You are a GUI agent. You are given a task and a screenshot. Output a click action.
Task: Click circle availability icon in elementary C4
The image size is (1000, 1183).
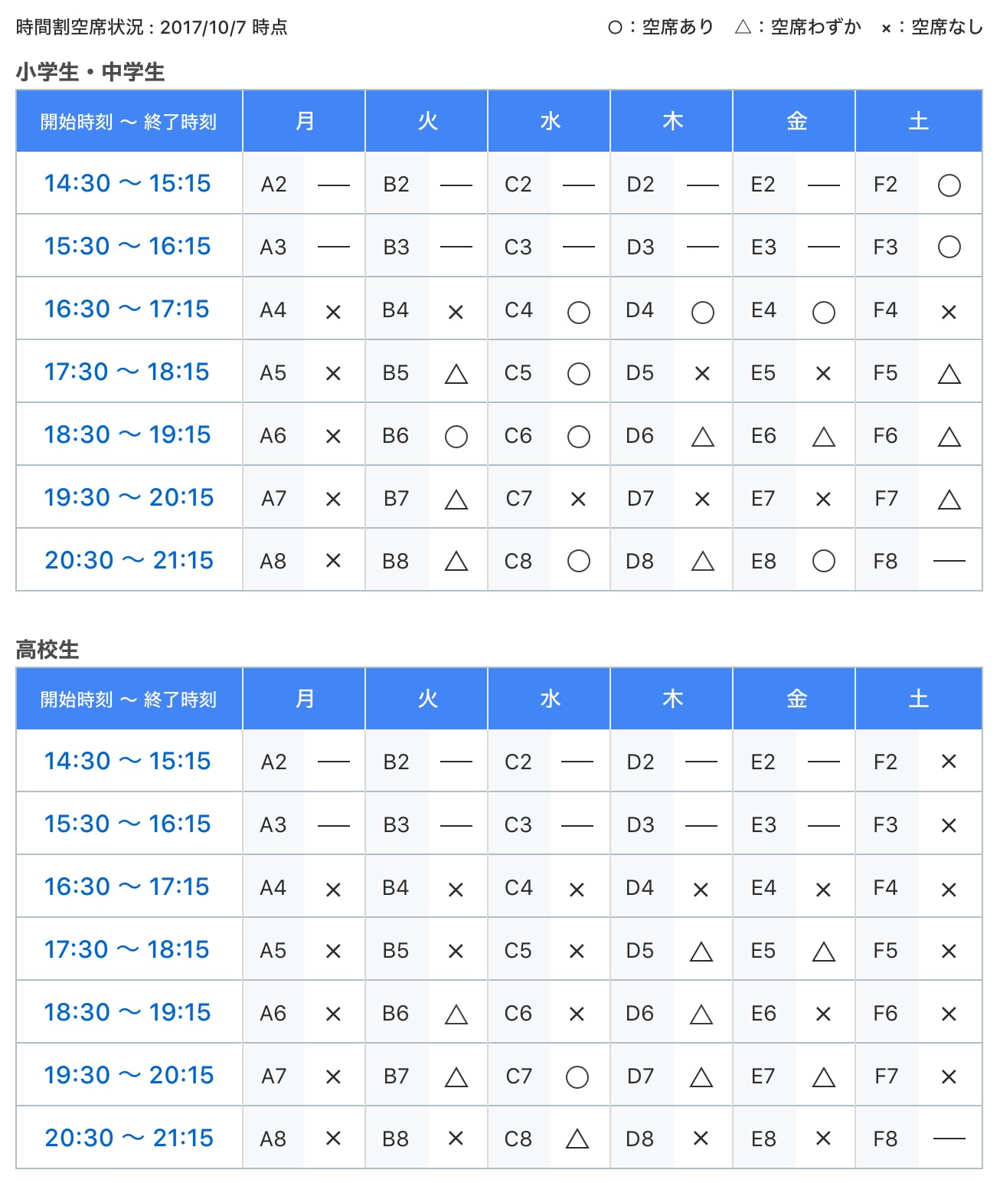[578, 312]
